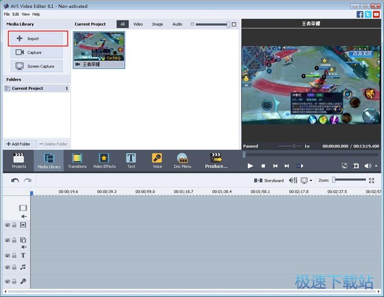Expand the volume control arrow
Screen dimensions: 384x297
(x=376, y=166)
